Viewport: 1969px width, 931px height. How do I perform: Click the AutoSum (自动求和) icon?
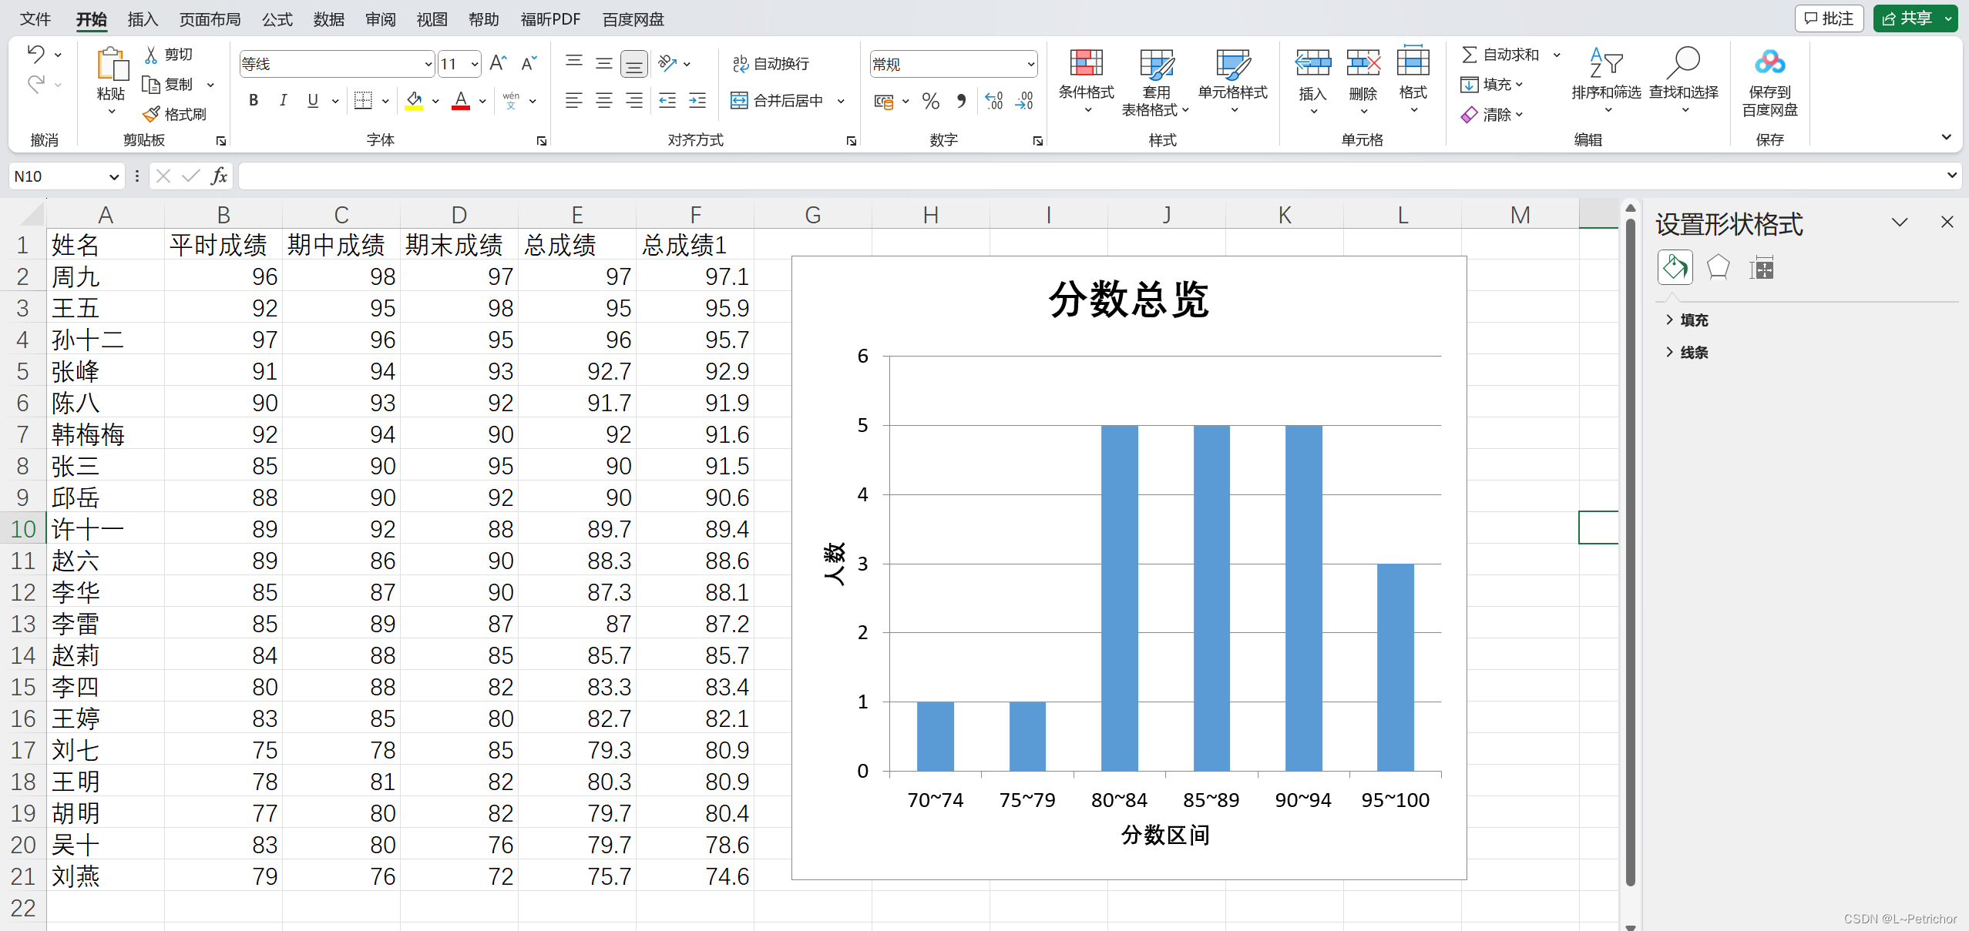(1470, 55)
